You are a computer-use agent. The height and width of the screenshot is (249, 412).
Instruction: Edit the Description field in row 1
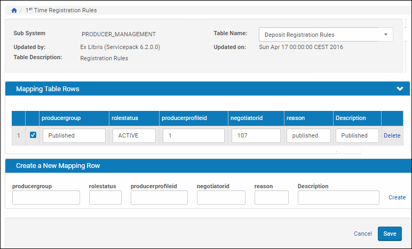pyautogui.click(x=357, y=135)
